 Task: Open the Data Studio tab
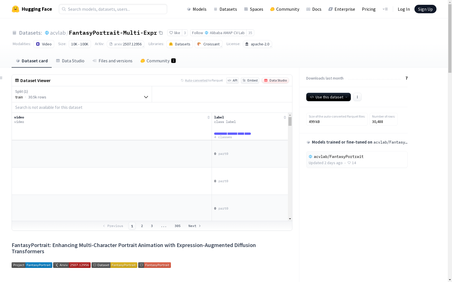click(x=70, y=61)
